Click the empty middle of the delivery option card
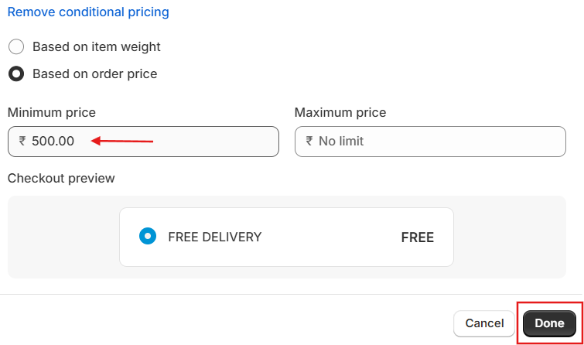This screenshot has width=584, height=345. [x=332, y=237]
